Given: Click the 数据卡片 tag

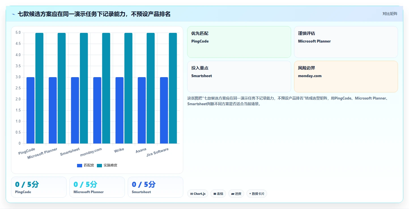Looking at the screenshot, I should [257, 194].
